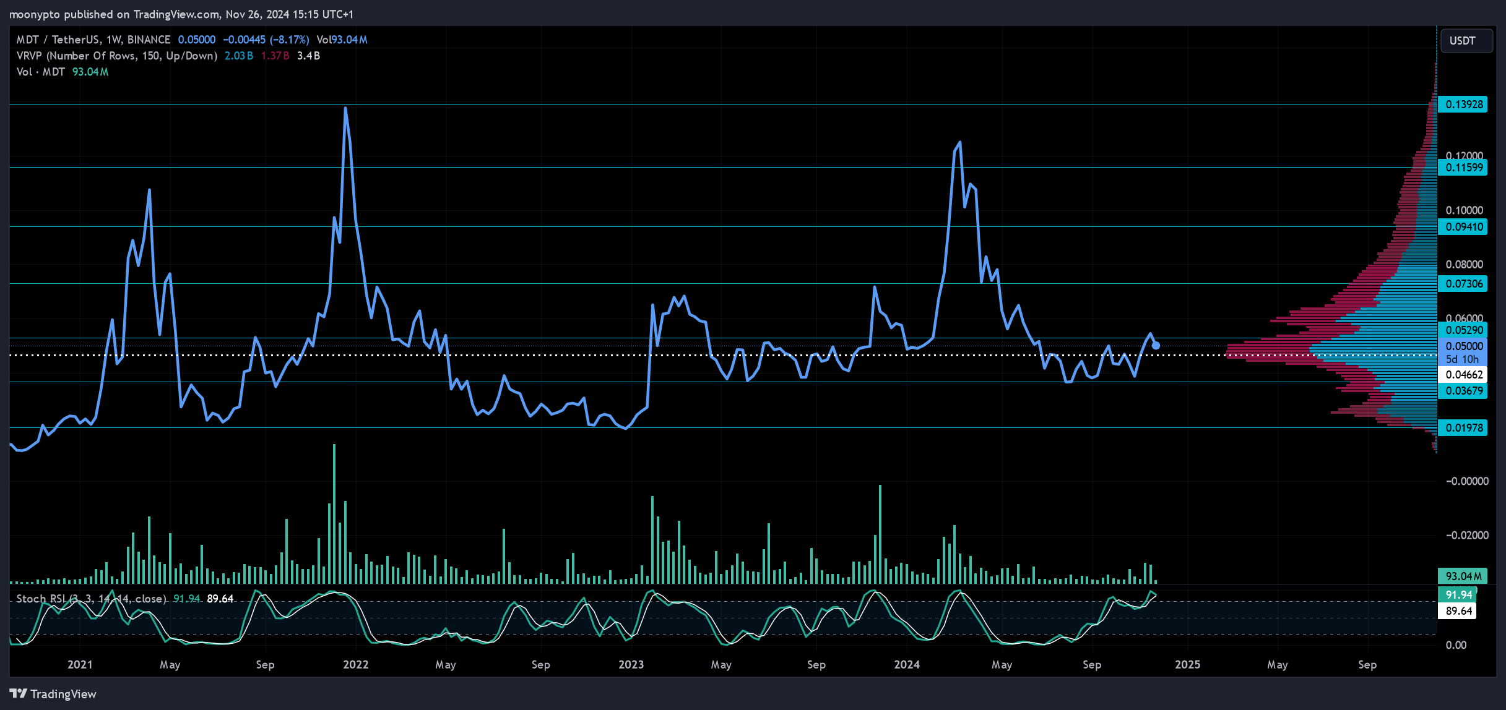Click the 0.01978 price label
This screenshot has height=710, width=1506.
[x=1463, y=428]
